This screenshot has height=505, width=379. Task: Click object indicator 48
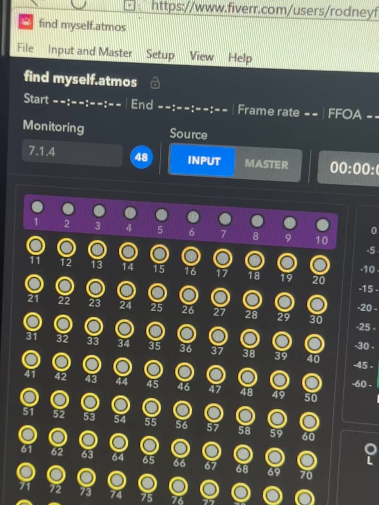coord(247,377)
